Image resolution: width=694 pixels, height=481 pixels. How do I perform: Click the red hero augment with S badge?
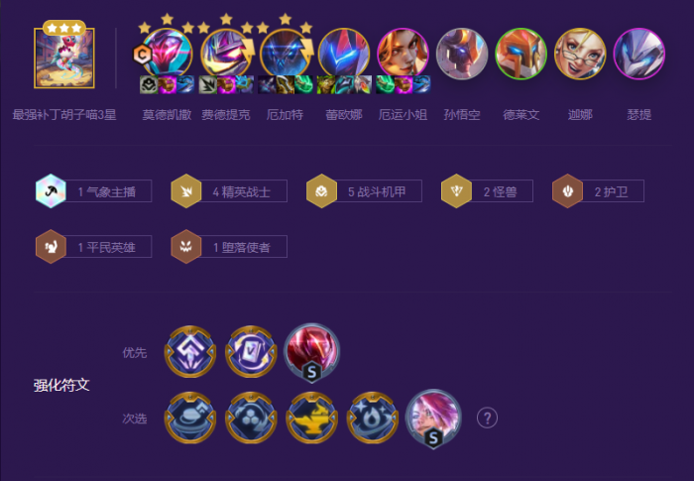tap(311, 353)
